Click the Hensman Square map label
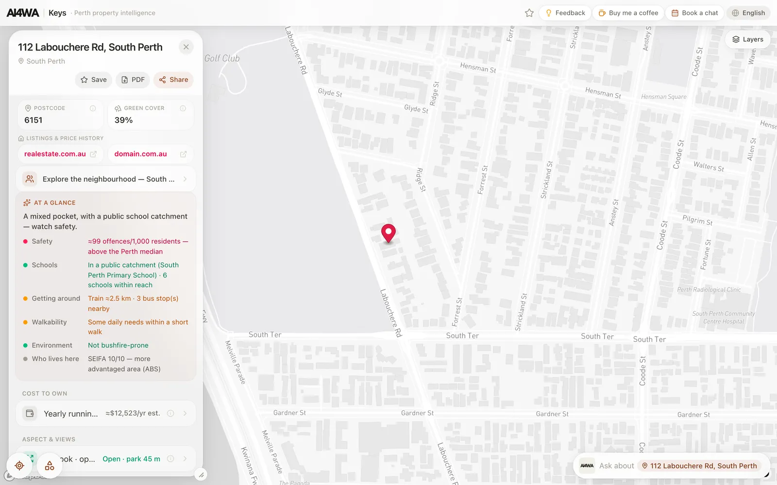This screenshot has width=777, height=485. click(663, 97)
